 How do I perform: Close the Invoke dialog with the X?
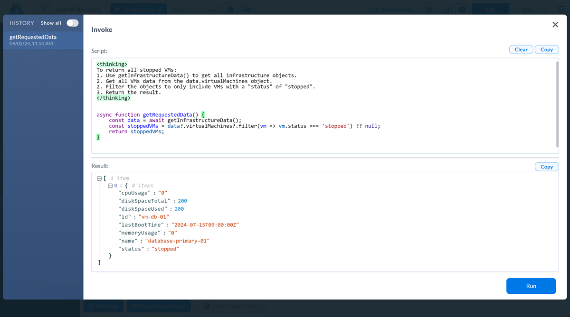(555, 24)
